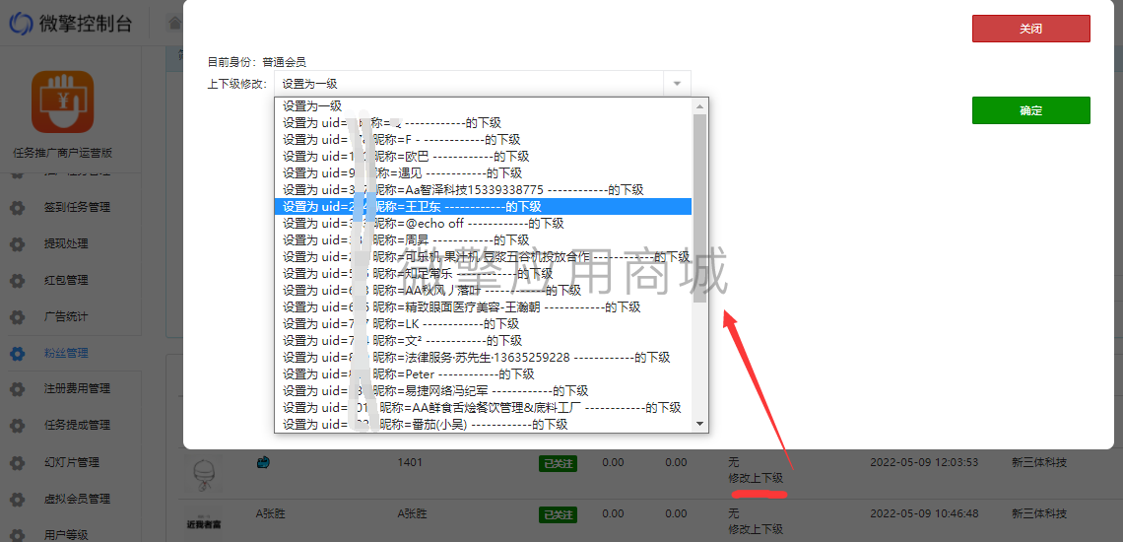Click the green 确定 button
Screen dimensions: 1123x542
[1030, 110]
